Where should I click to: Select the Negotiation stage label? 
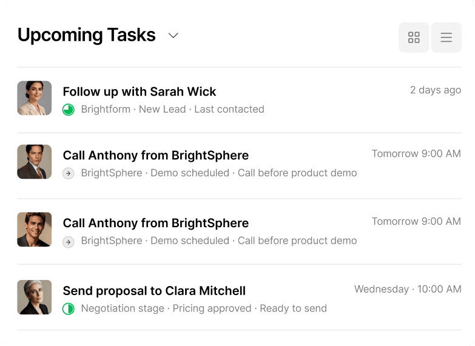click(123, 308)
